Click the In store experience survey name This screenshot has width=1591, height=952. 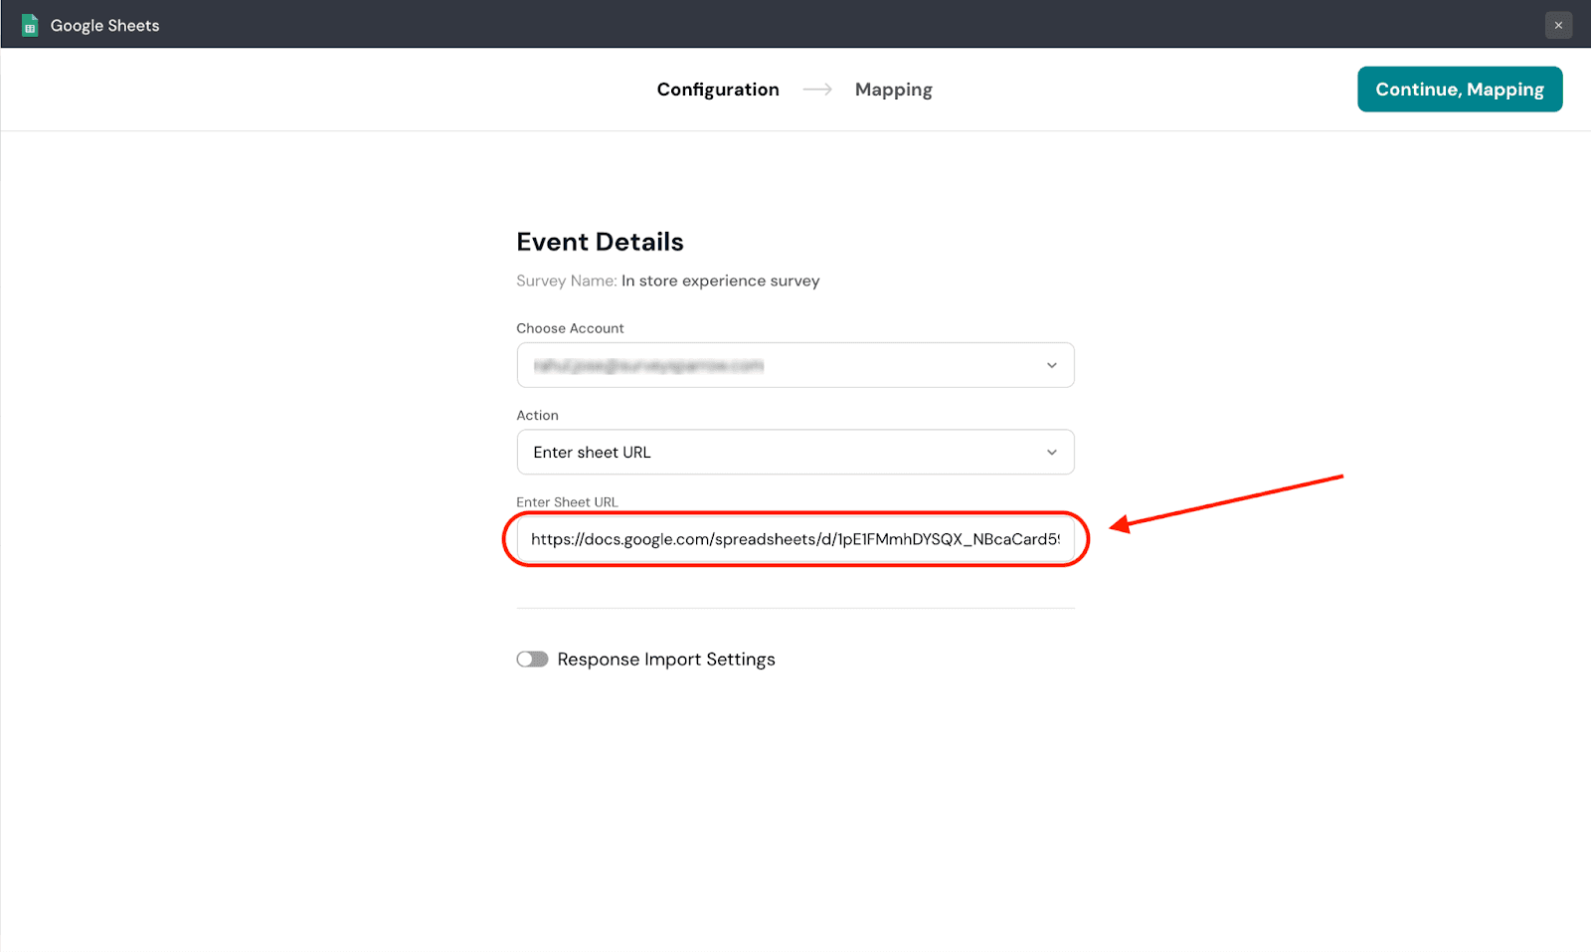point(720,281)
